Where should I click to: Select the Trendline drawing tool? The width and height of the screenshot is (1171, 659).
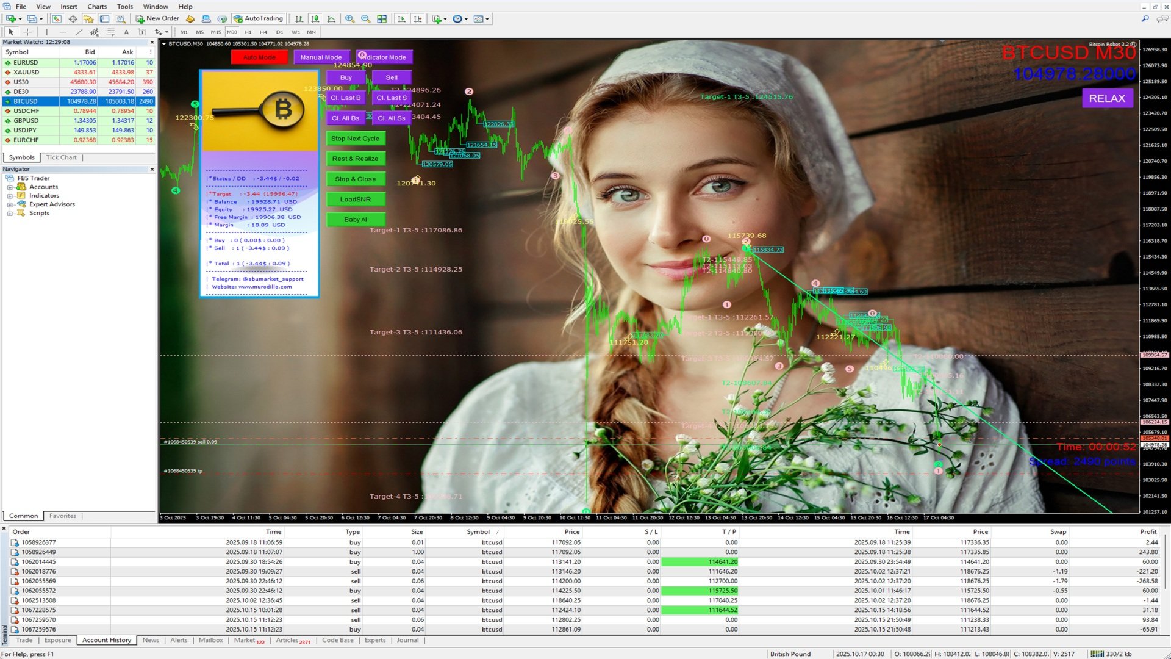point(78,32)
